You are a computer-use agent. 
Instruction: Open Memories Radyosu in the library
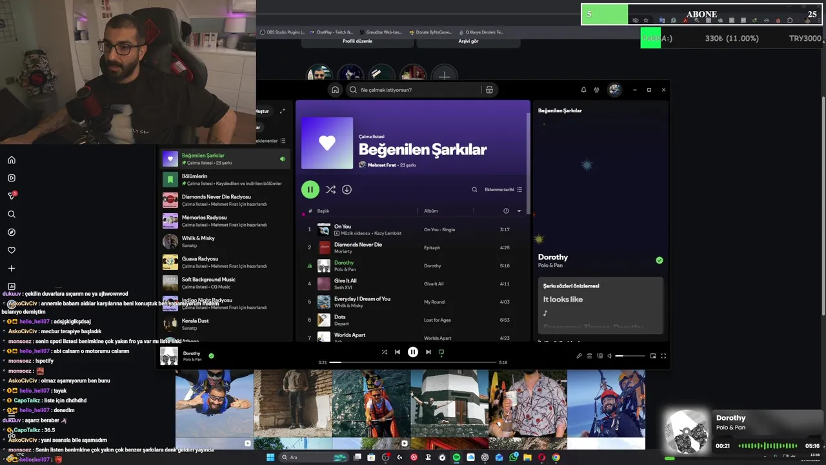pos(224,221)
